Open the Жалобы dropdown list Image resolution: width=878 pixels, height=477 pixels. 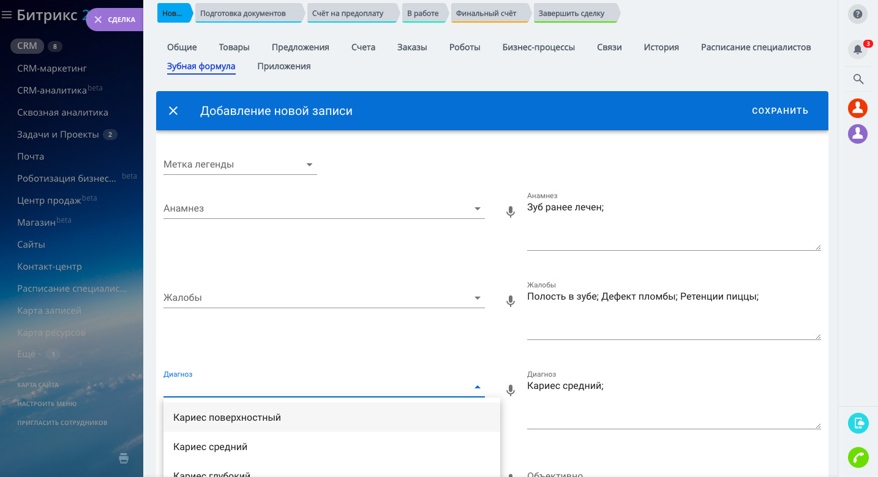477,298
